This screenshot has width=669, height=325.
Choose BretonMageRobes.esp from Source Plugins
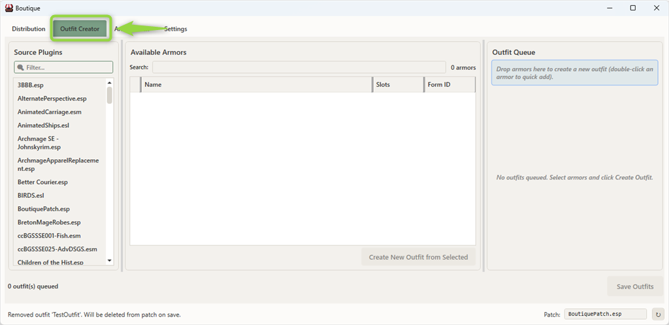click(49, 223)
